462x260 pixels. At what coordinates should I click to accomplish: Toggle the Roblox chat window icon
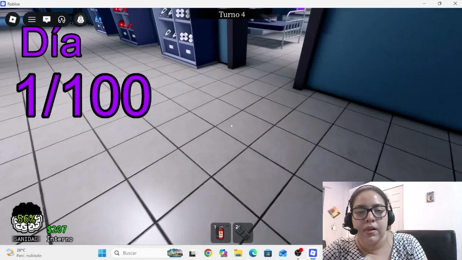(x=47, y=19)
